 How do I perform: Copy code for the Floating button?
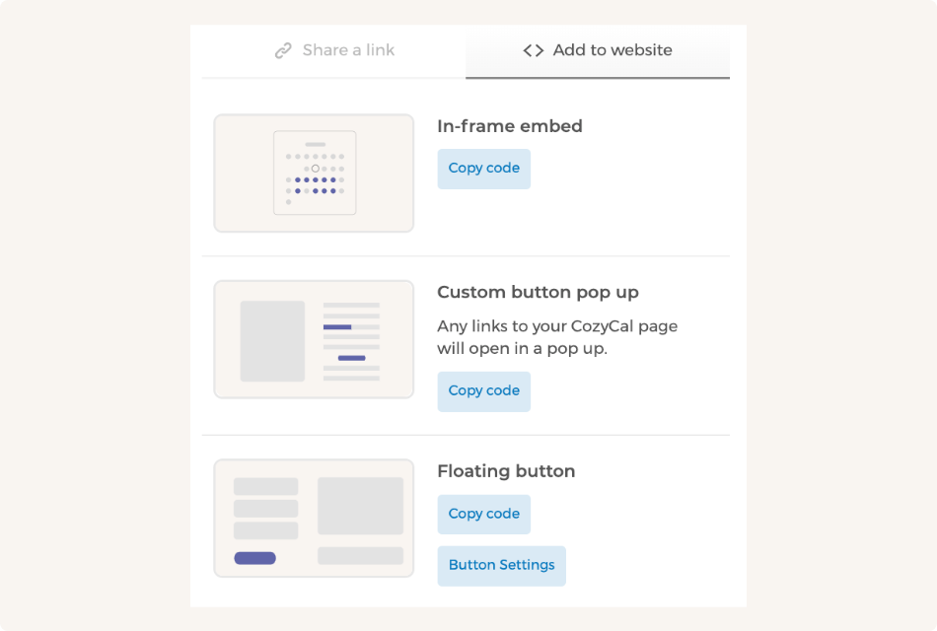[483, 514]
